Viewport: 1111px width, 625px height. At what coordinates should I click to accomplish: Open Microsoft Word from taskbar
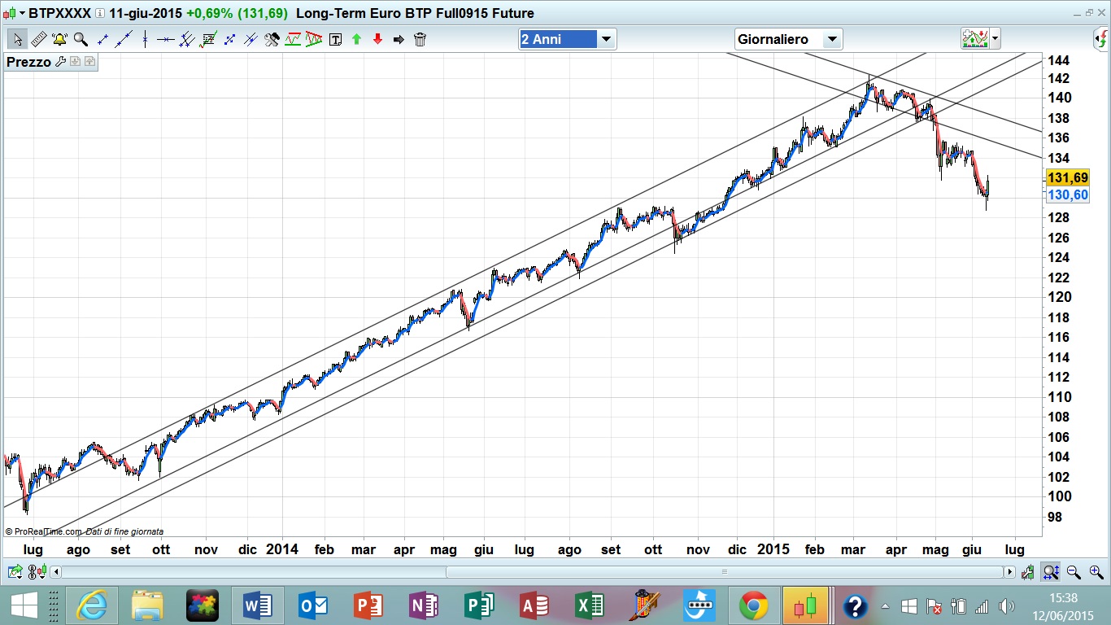259,606
